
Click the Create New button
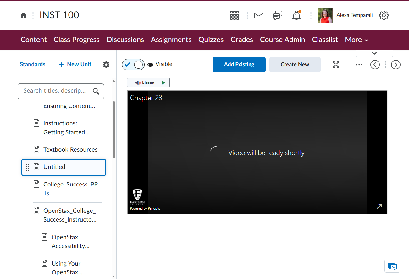[x=295, y=65]
